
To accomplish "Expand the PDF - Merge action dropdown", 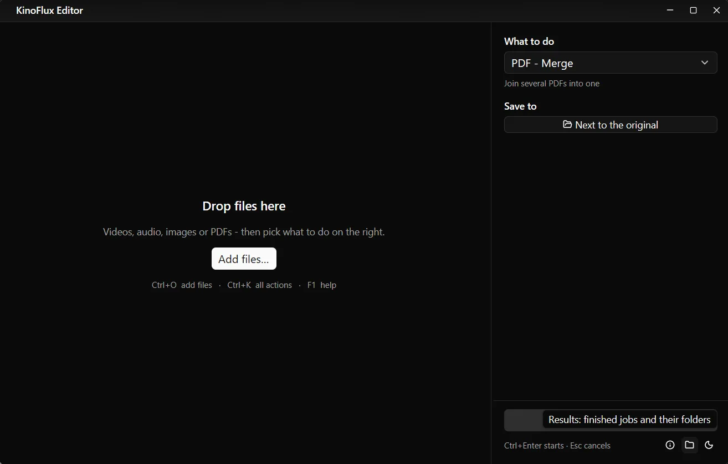I will 611,63.
